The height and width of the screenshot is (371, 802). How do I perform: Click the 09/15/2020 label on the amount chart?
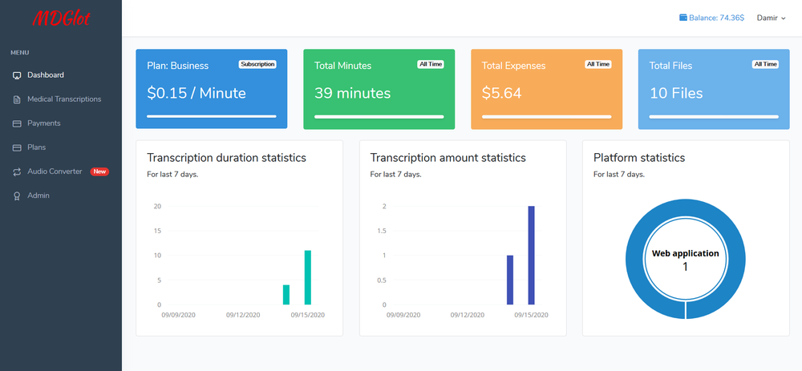tap(532, 315)
